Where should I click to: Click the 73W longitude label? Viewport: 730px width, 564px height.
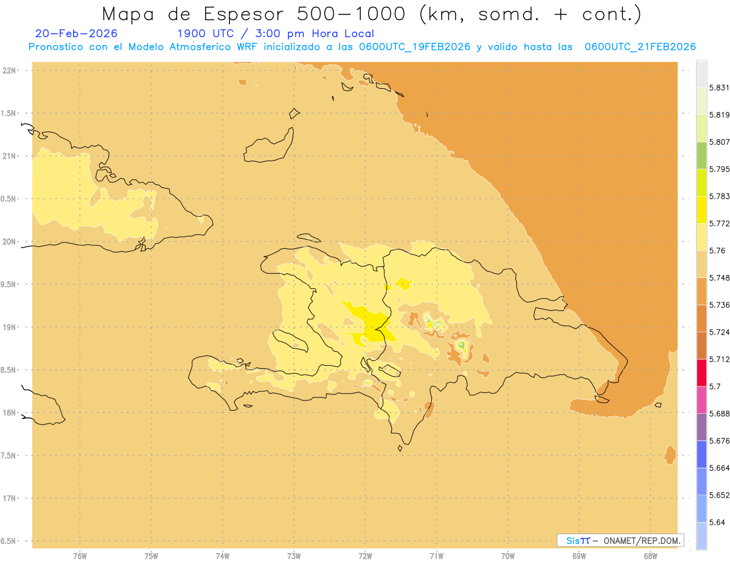point(294,556)
